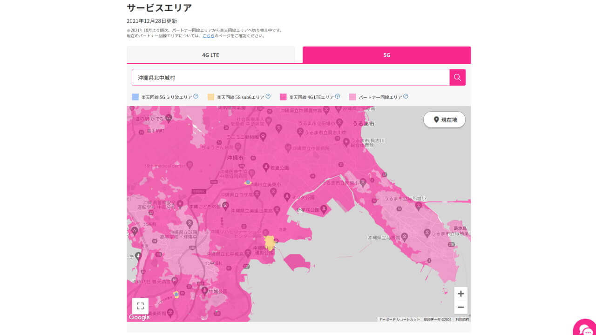Zoom out with the map minus icon

pyautogui.click(x=461, y=308)
